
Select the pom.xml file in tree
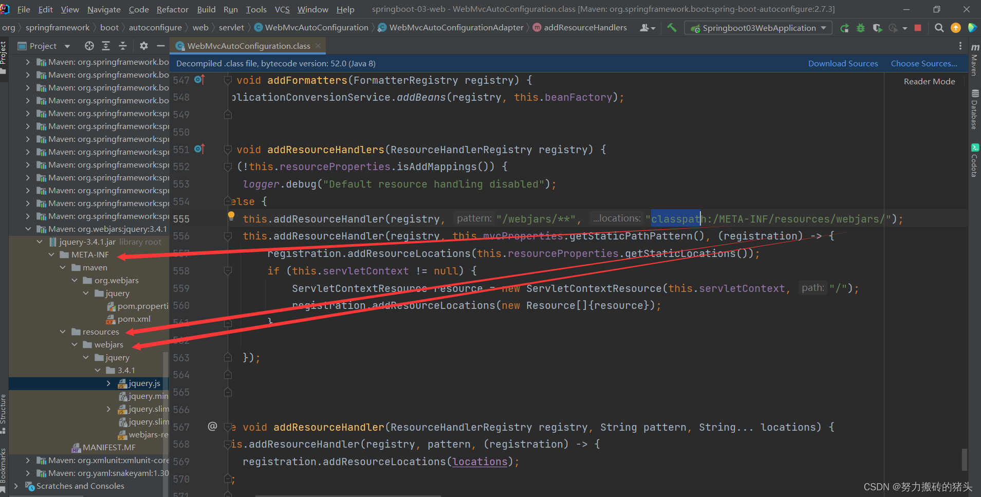(x=134, y=319)
